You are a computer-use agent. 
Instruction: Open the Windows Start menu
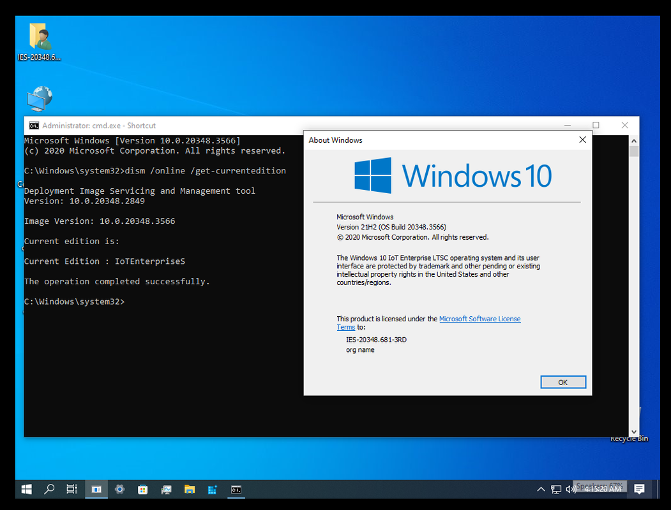tap(27, 490)
